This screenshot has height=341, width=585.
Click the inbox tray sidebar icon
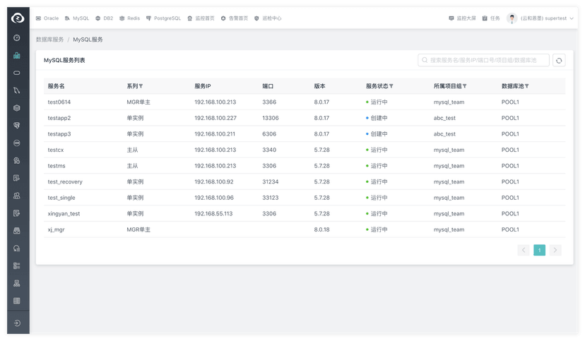pos(17,231)
